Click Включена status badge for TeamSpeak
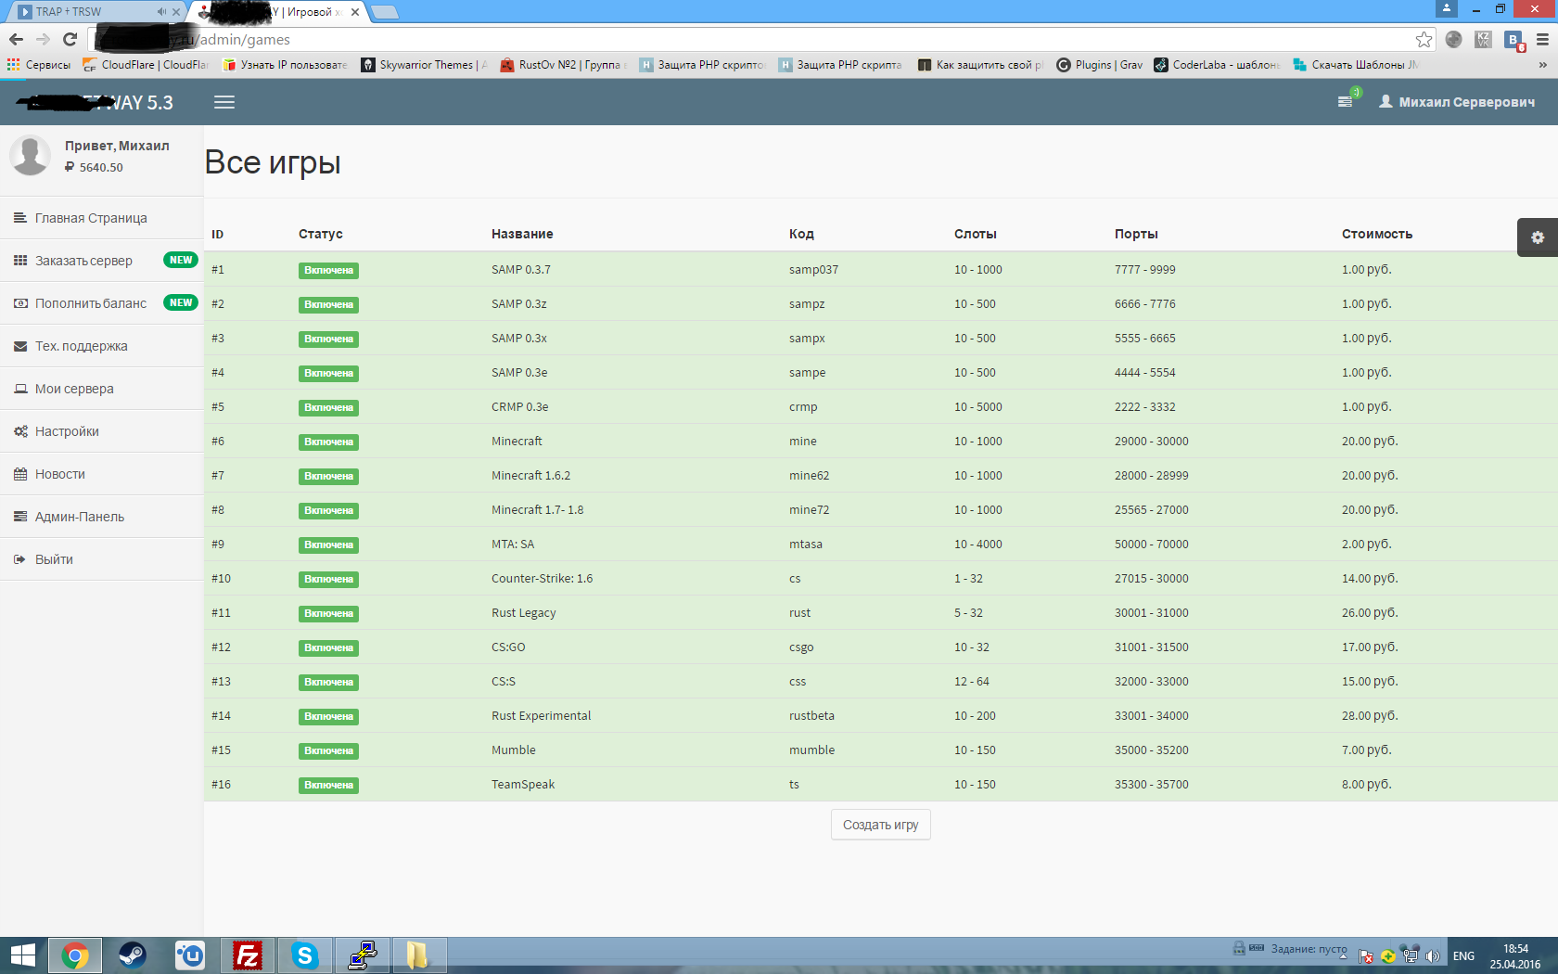 pos(328,786)
